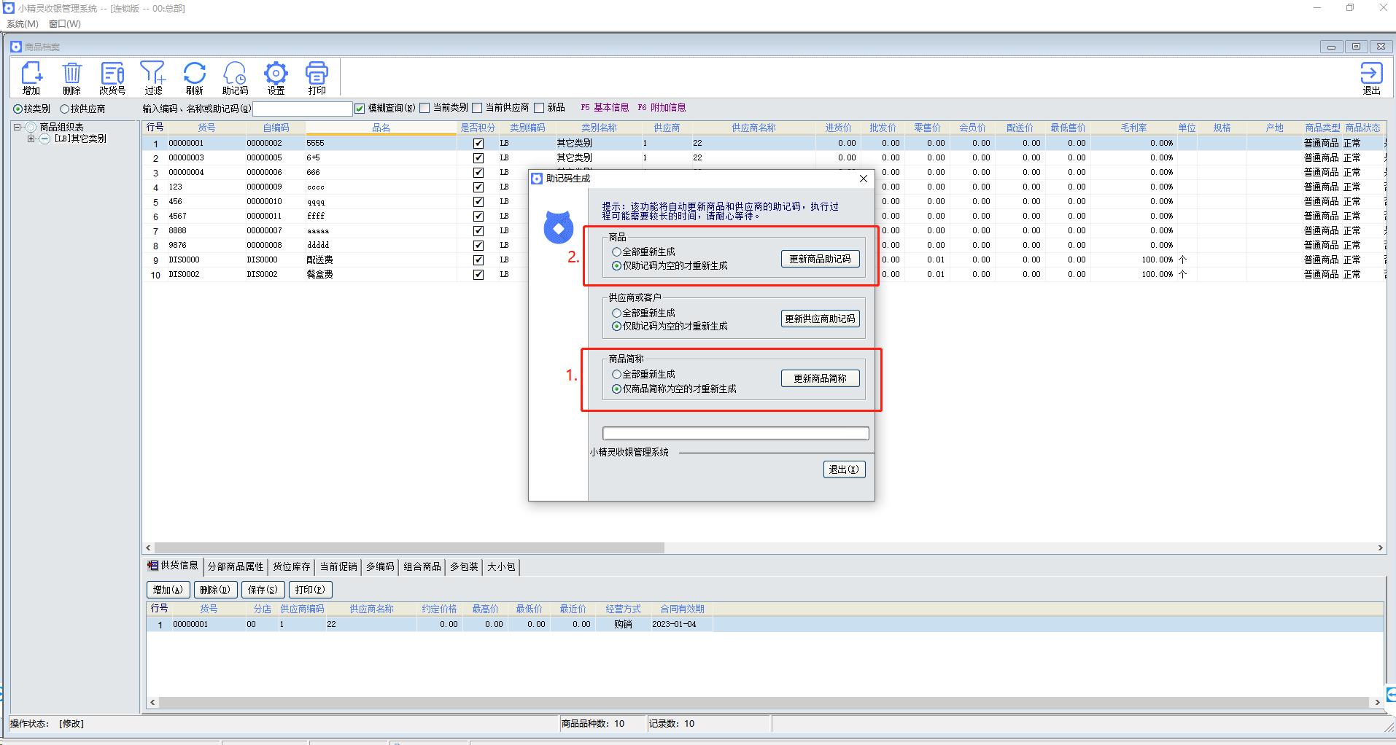This screenshot has width=1396, height=745.
Task: Switch to 组合商品 tab
Action: click(x=422, y=566)
